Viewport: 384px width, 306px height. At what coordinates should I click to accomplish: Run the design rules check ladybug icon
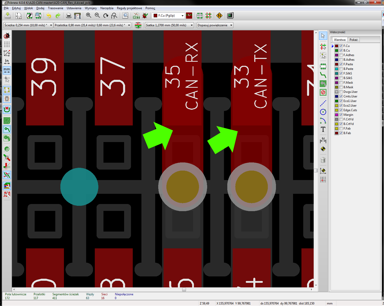[x=145, y=16]
